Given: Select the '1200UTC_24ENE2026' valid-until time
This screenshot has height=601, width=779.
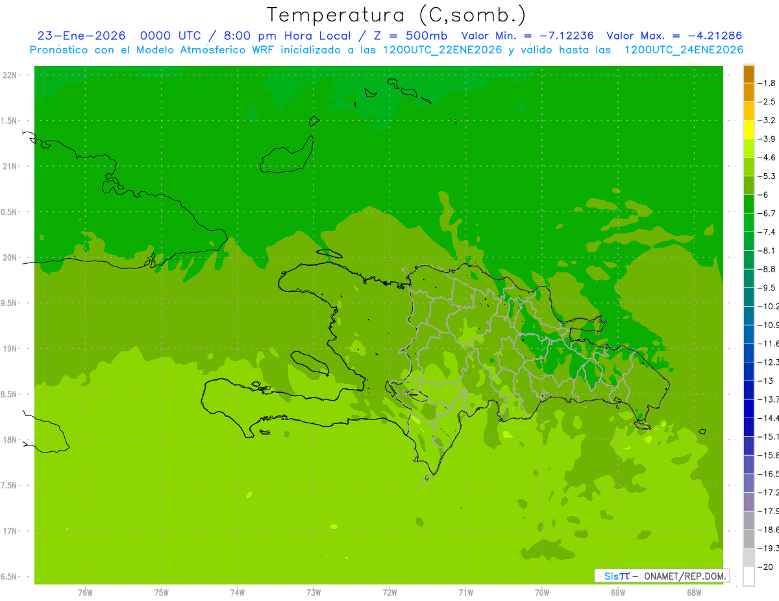Looking at the screenshot, I should point(684,50).
